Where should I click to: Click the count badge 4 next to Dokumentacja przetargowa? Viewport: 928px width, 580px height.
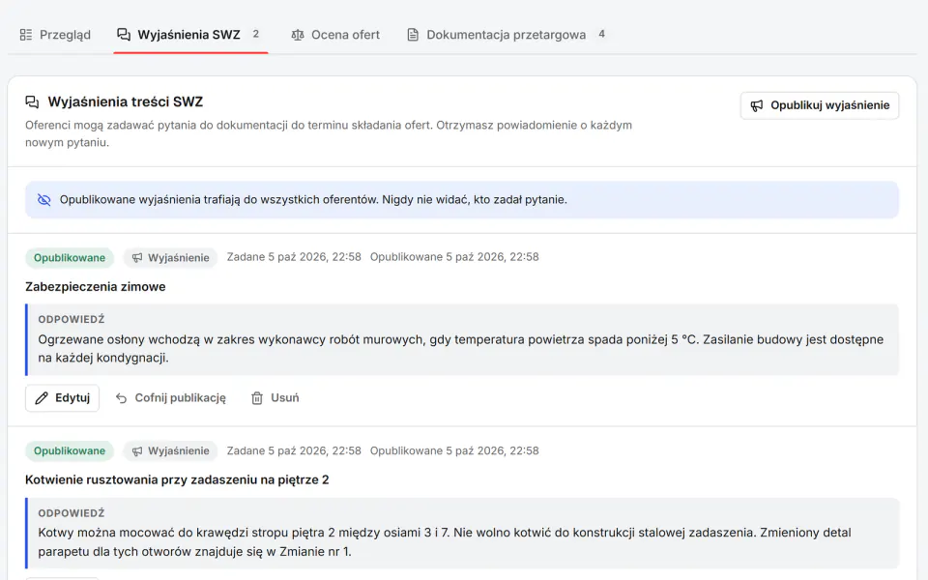(x=601, y=35)
